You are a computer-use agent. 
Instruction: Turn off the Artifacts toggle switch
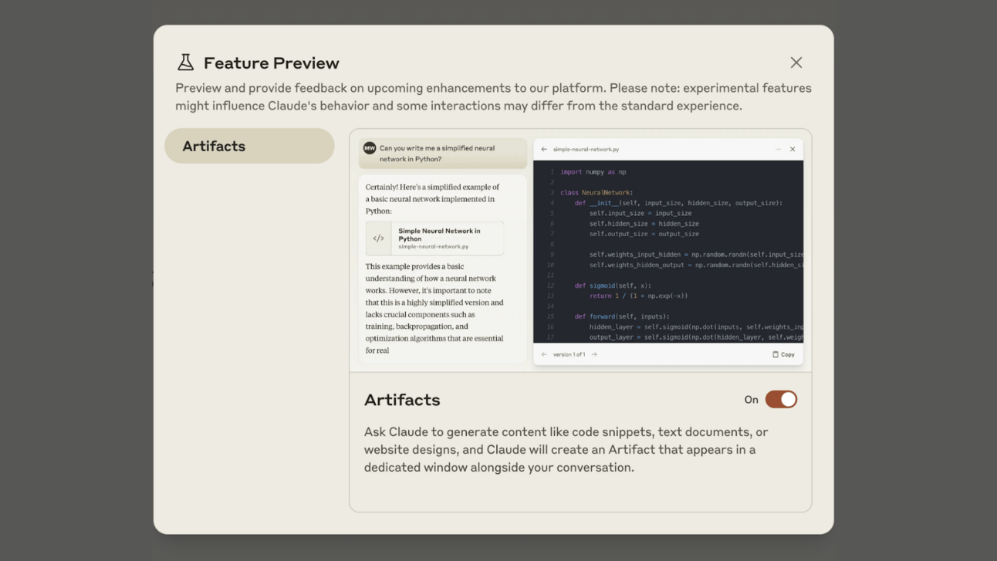coord(781,400)
